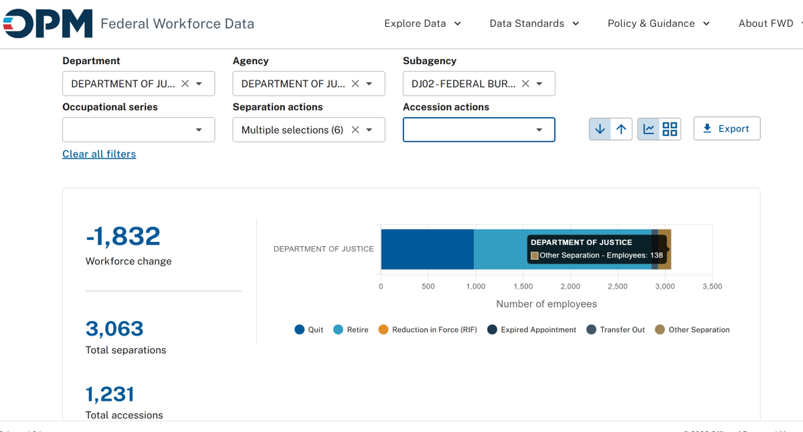Viewport: 803px width, 432px height.
Task: Toggle the up arrow accessions view
Action: pos(622,129)
